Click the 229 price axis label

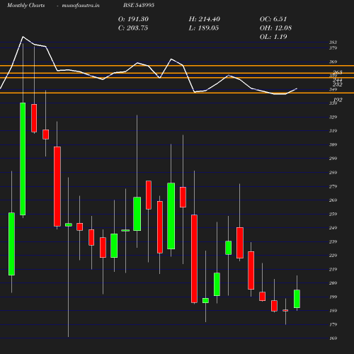point(333,256)
